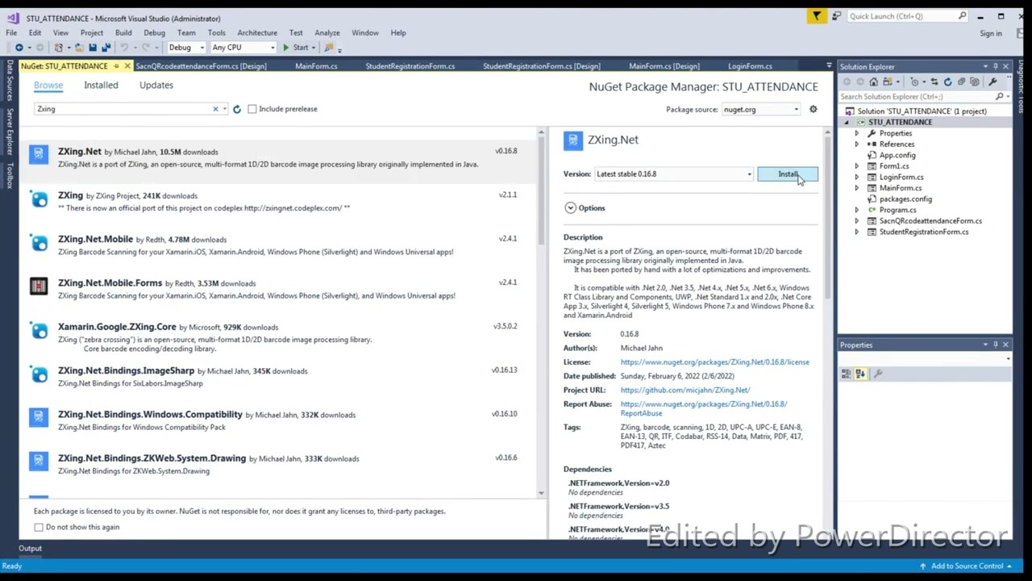Open the Output panel tab
Screen dimensions: 1032x581
pos(30,549)
